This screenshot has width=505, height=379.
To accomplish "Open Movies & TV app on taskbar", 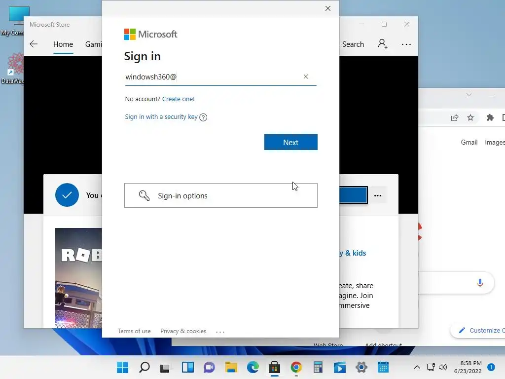I will (x=339, y=367).
